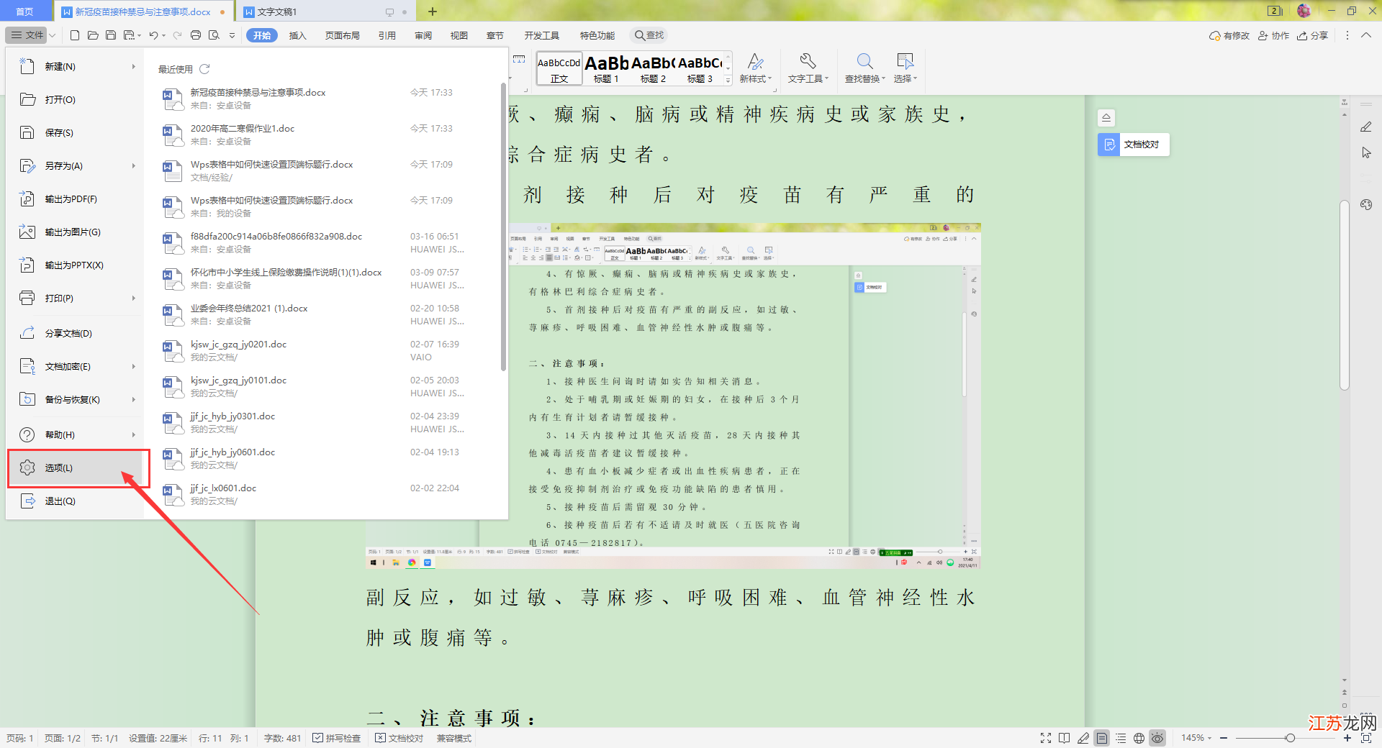Screen dimensions: 1382x748
Task: Expand the 另存为(A) submenu
Action: click(133, 165)
